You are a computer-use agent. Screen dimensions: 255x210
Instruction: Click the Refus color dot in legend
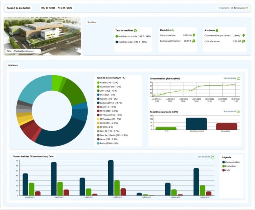[98, 143]
